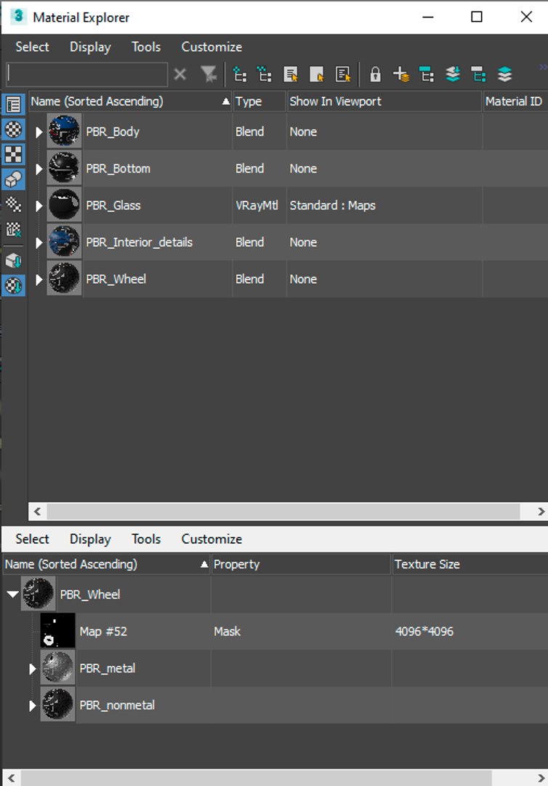Click the Type column header
The height and width of the screenshot is (786, 548).
(x=259, y=101)
